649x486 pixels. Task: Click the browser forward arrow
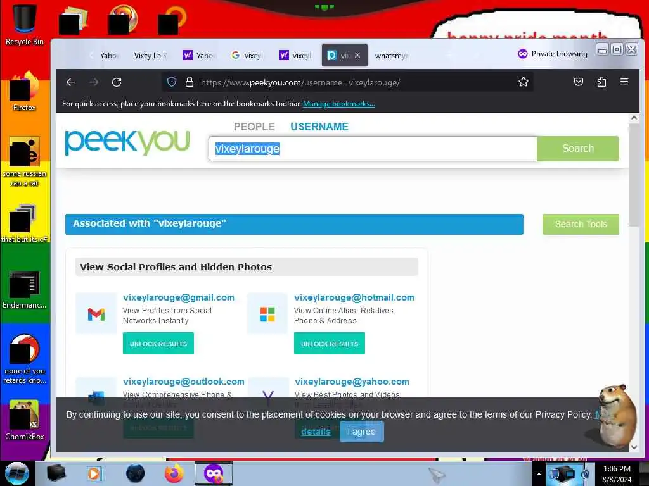click(x=94, y=82)
